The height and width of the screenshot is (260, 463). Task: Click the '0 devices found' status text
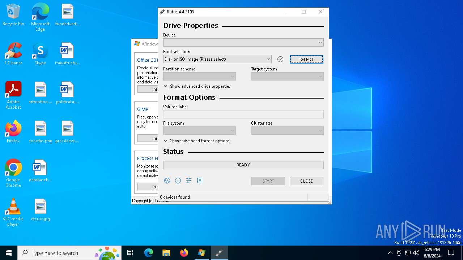tap(175, 197)
